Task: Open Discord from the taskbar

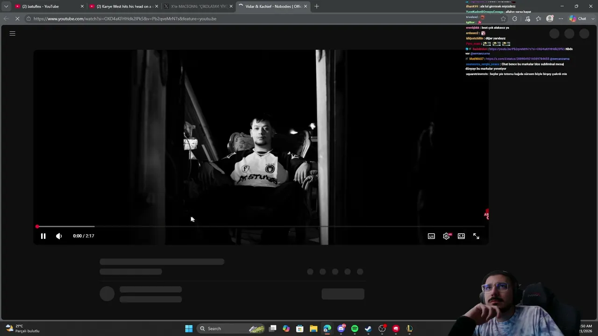Action: pyautogui.click(x=342, y=329)
